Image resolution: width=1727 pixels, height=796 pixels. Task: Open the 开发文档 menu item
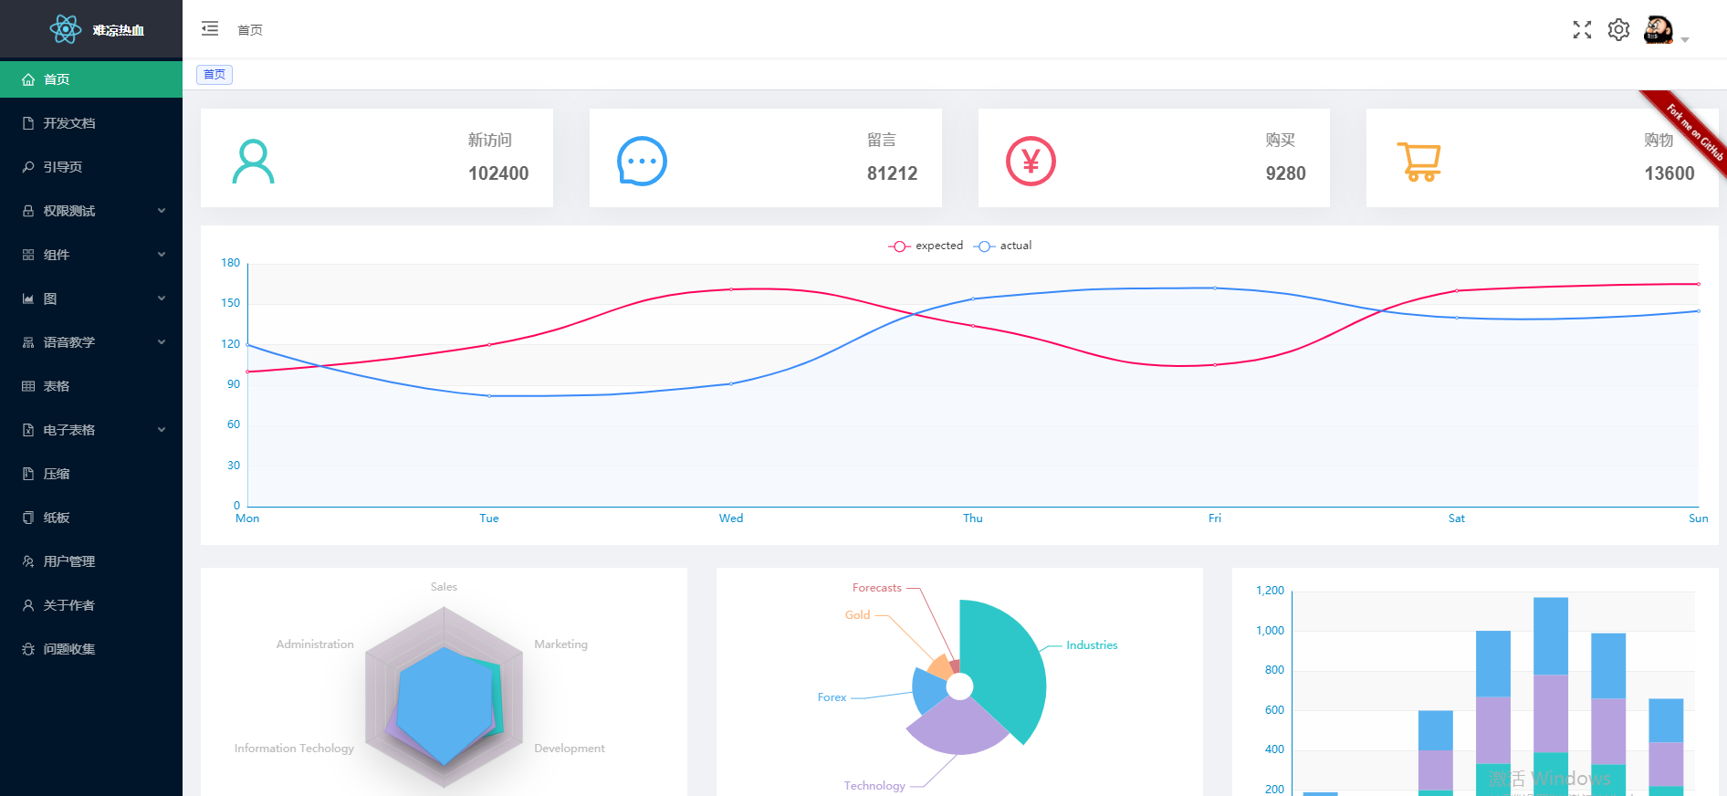(91, 123)
